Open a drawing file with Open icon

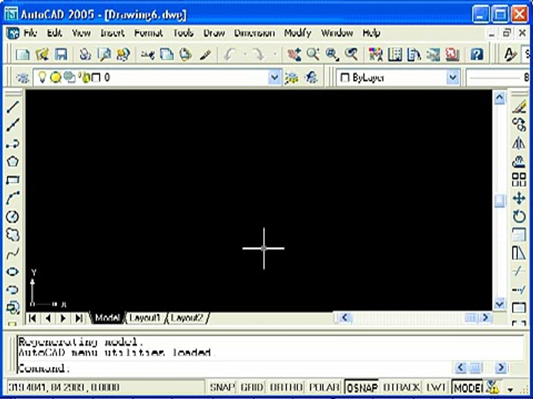[42, 54]
